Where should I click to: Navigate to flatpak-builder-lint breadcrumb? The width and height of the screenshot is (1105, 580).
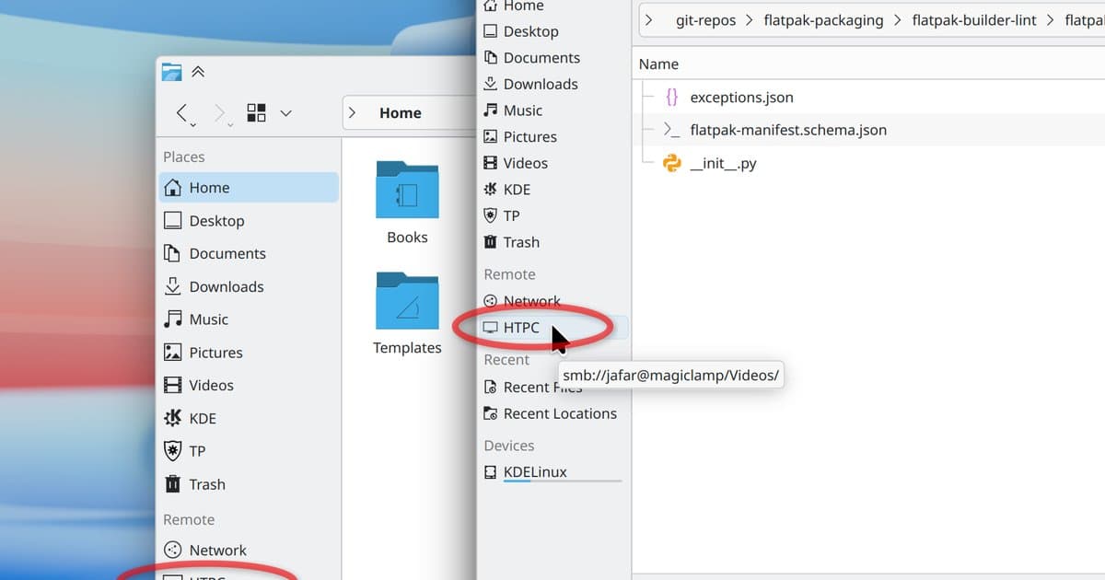tap(974, 19)
